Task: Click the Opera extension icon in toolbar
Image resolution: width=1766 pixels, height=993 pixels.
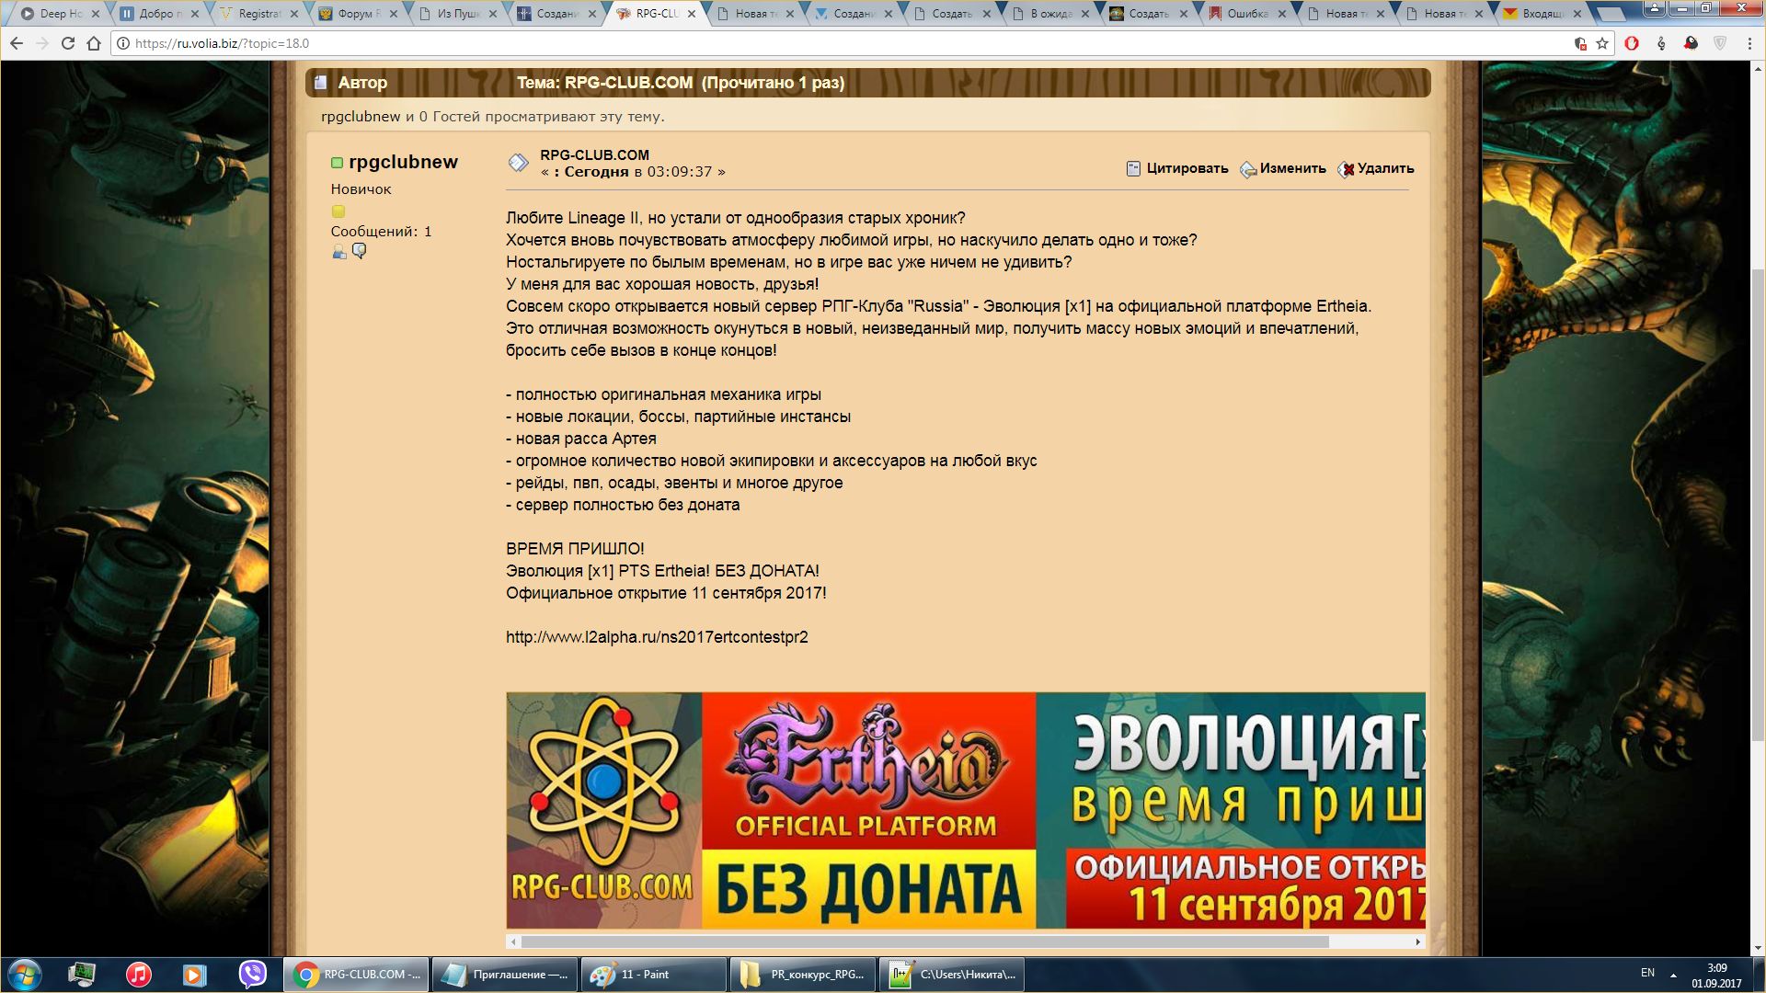Action: coord(1632,43)
